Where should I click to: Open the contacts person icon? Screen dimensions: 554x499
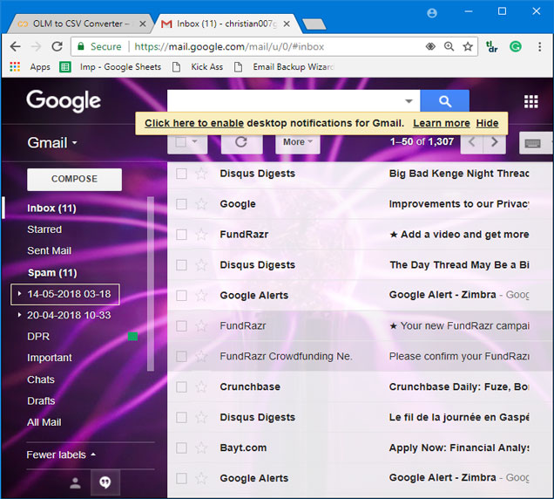(x=75, y=482)
